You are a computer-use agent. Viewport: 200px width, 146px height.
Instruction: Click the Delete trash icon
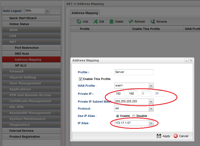pyautogui.click(x=111, y=22)
